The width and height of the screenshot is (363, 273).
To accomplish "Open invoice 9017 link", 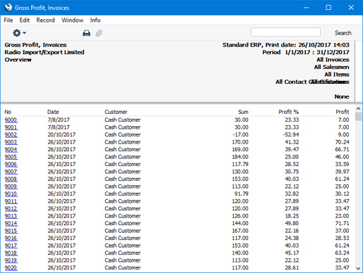I will 11,246.
